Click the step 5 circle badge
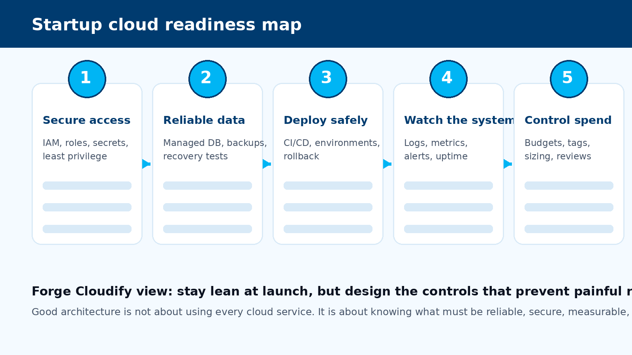The height and width of the screenshot is (355, 632). click(x=569, y=79)
